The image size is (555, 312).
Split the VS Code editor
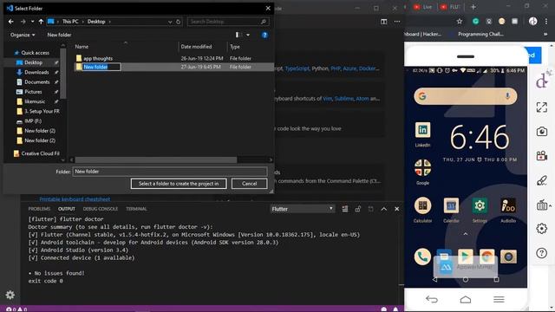tap(383, 22)
